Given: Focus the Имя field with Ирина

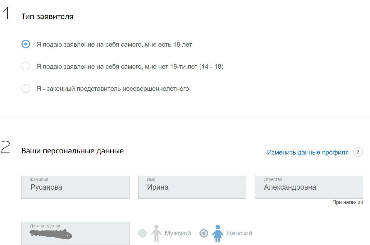Looking at the screenshot, I should 192,187.
